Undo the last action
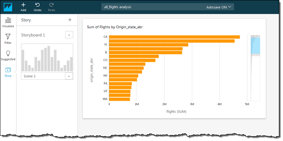Image resolution: width=283 pixels, height=141 pixels. [x=38, y=7]
